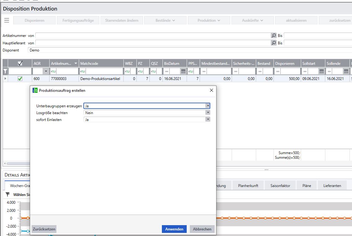
Task: Open the BisDatum filter calendar picker
Action: coord(183,71)
